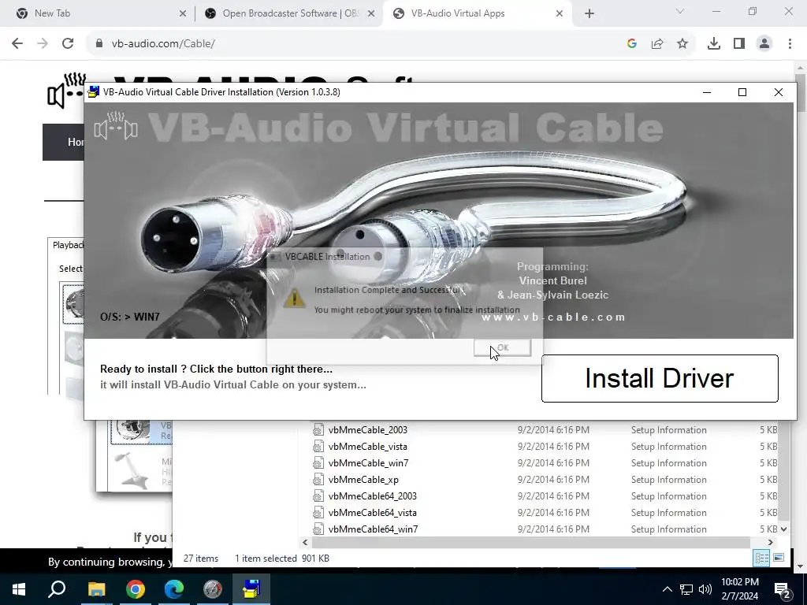This screenshot has height=605, width=807.
Task: Open the round grey app icon on taskbar
Action: point(213,589)
